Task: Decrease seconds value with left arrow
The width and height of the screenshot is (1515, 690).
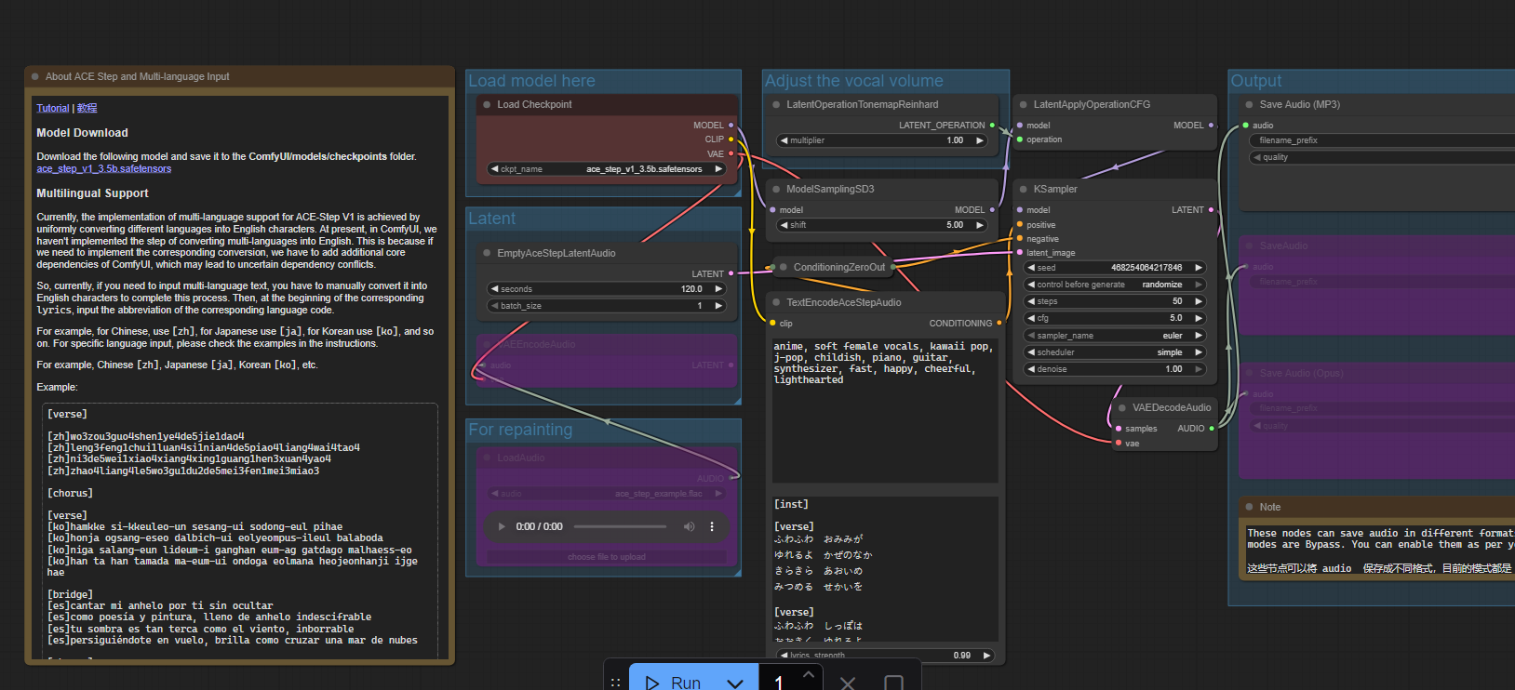Action: (x=494, y=289)
